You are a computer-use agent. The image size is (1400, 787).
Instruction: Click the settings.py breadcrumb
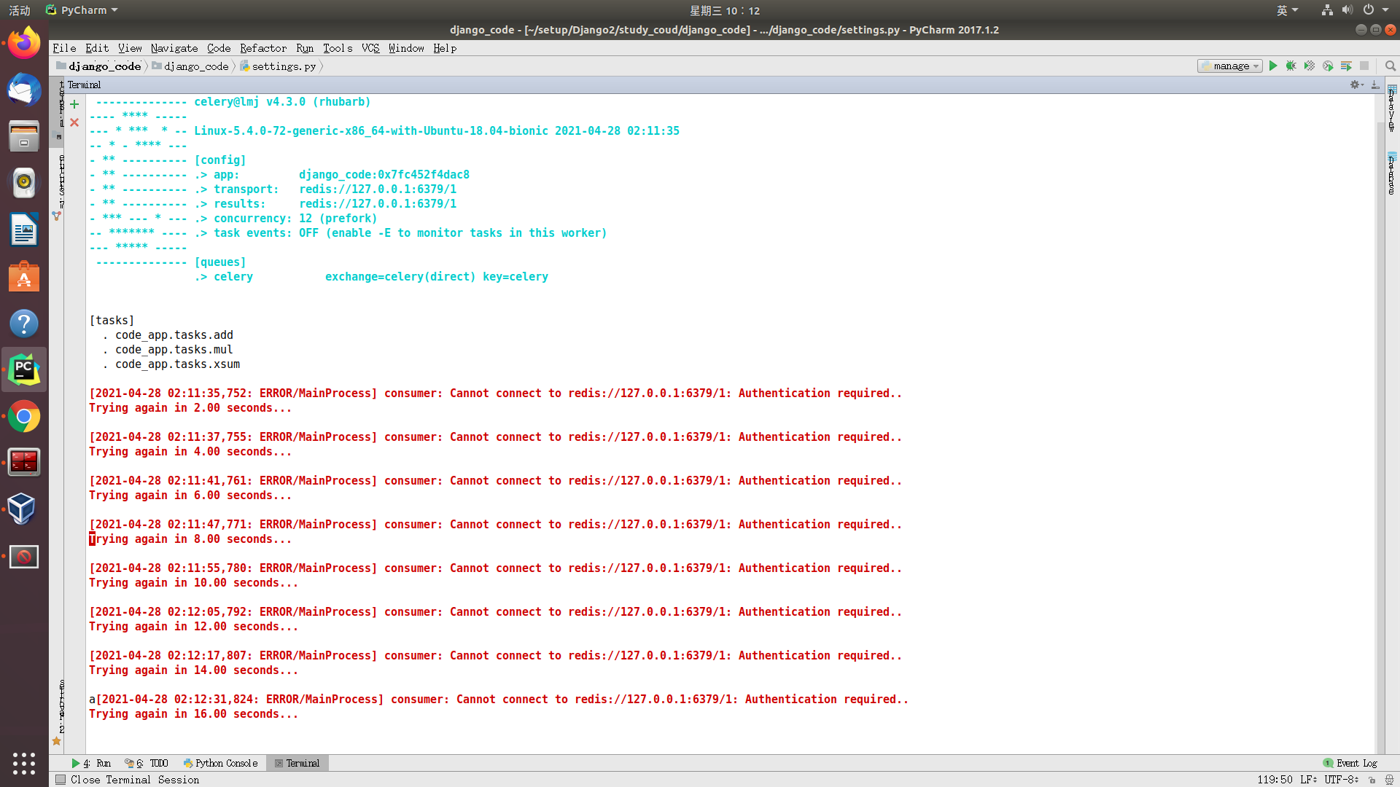point(279,66)
